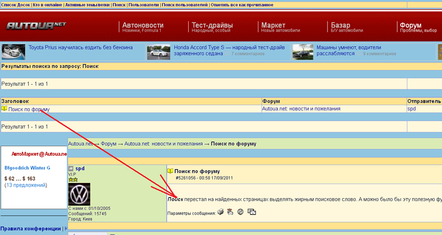The image size is (442, 235).
Task: Click the book icon beside search result title
Action: coord(4,109)
